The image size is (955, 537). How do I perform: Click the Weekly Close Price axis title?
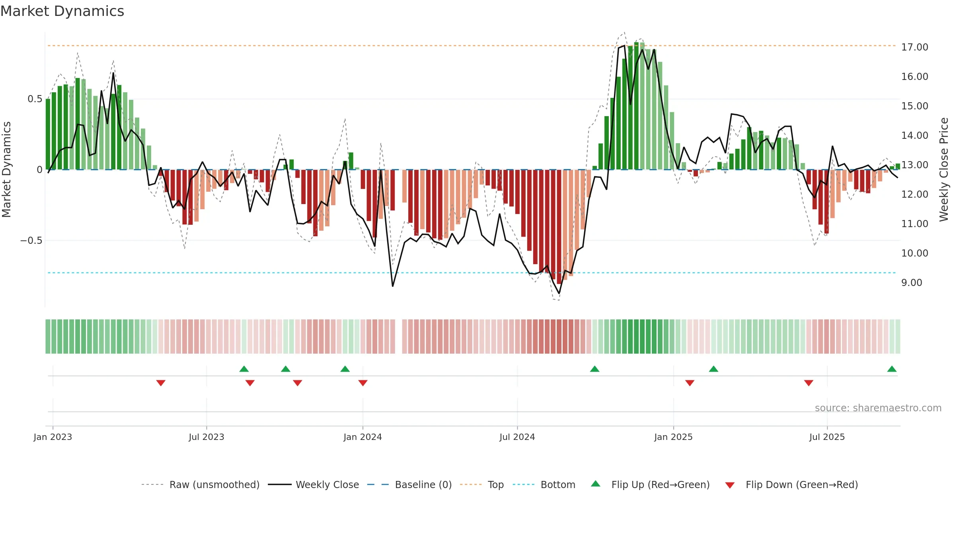pyautogui.click(x=944, y=169)
